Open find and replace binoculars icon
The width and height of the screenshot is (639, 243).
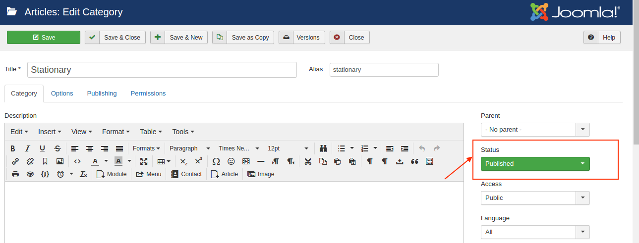pyautogui.click(x=323, y=148)
